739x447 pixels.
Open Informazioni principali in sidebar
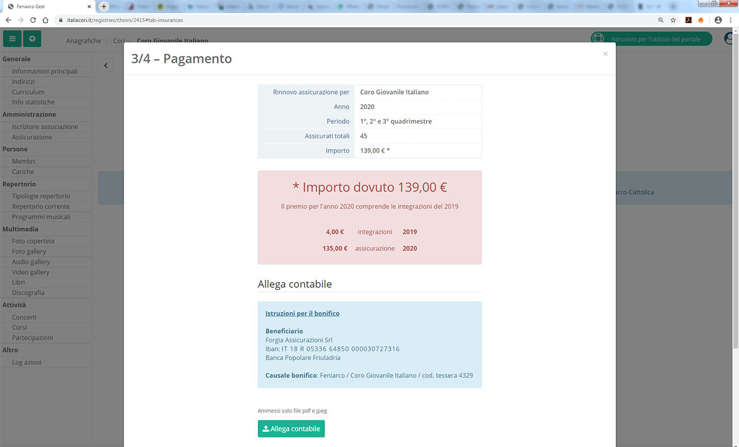[45, 71]
